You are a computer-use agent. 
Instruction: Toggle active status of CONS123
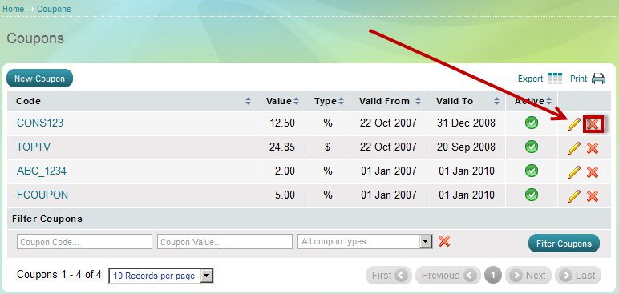pos(532,123)
